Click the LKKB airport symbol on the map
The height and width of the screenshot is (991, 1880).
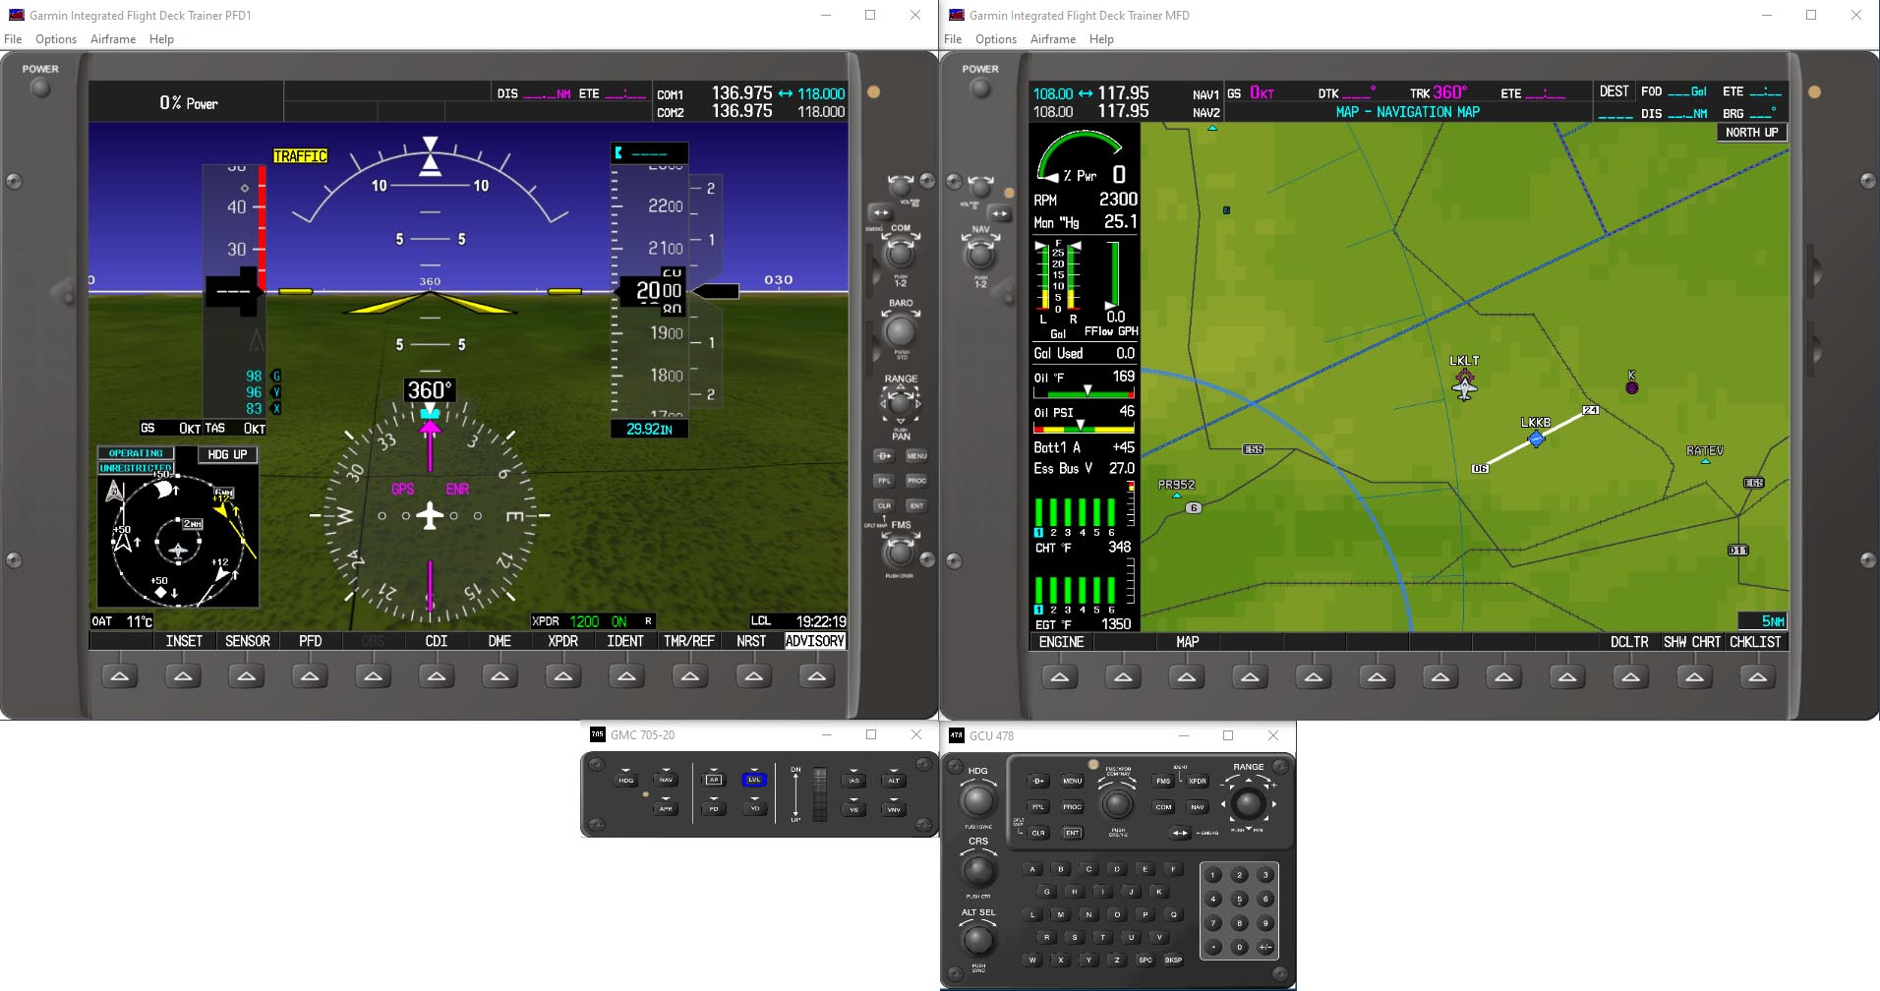1536,438
